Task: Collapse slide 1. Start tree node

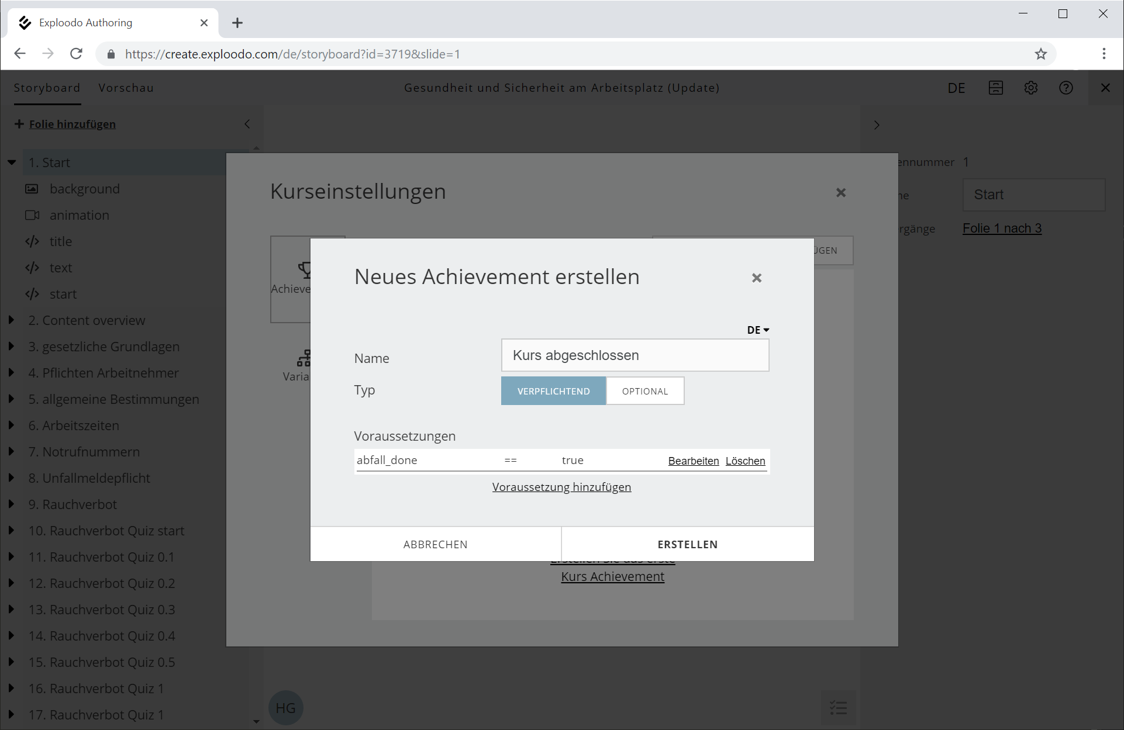Action: [x=12, y=162]
